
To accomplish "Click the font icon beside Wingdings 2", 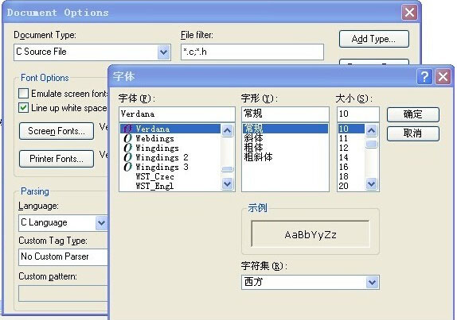I will [x=127, y=157].
